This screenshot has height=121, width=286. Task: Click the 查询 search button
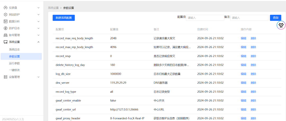275,18
